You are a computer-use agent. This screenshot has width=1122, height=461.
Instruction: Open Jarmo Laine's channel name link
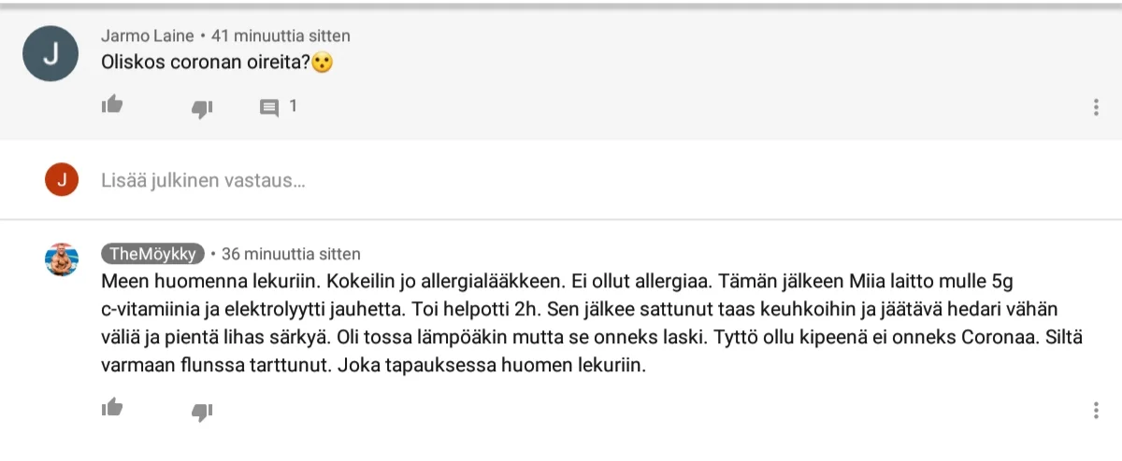pos(148,36)
